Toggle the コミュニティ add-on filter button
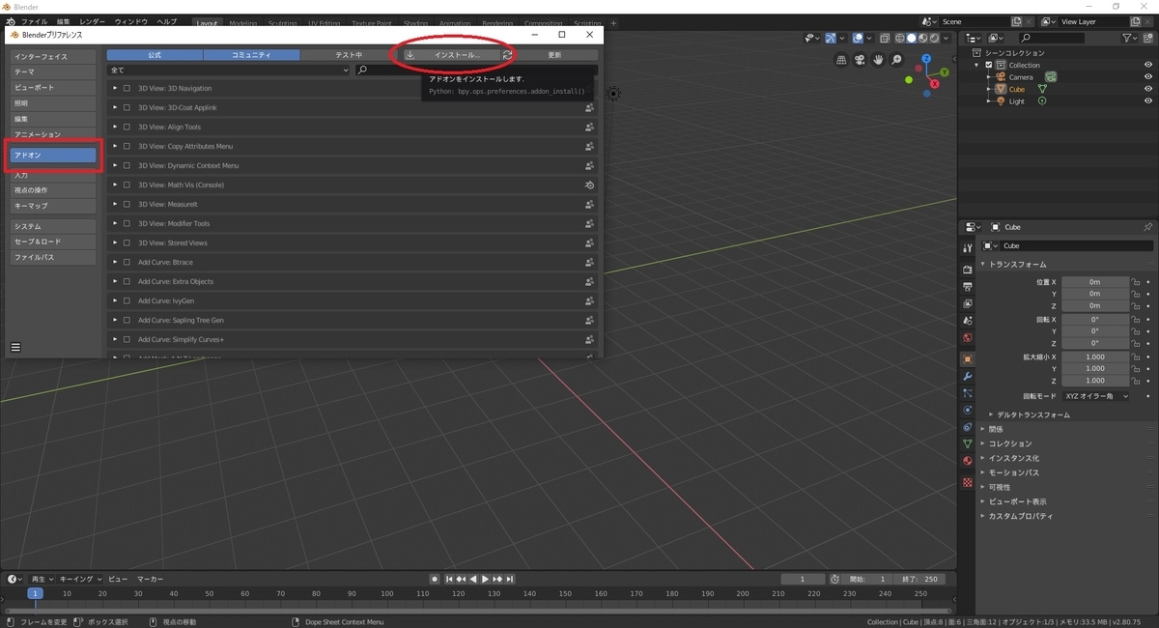This screenshot has width=1159, height=628. point(251,55)
